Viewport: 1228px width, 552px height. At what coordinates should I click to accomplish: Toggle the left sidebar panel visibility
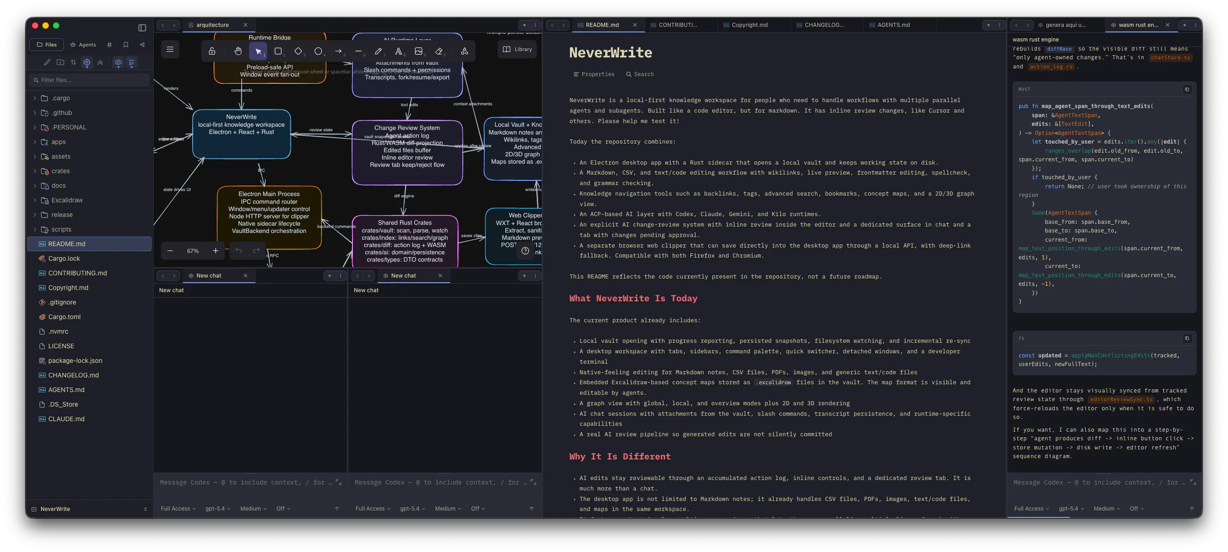coord(142,28)
